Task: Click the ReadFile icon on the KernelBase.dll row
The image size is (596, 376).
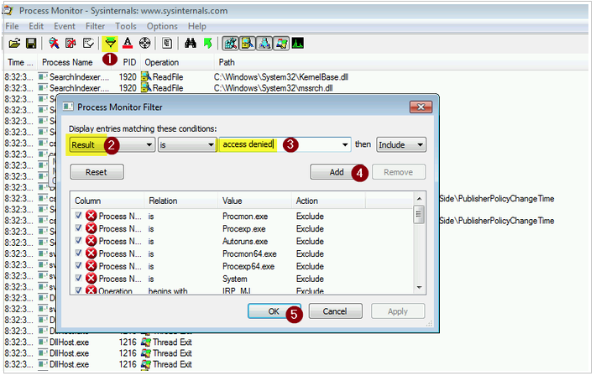Action: coord(146,77)
